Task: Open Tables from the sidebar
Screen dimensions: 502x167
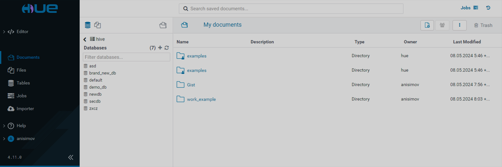Action: [23, 83]
